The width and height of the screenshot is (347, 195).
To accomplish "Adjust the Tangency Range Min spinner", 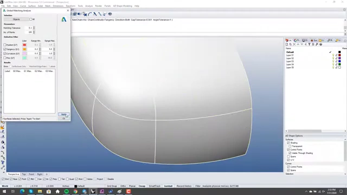I will tap(40, 49).
